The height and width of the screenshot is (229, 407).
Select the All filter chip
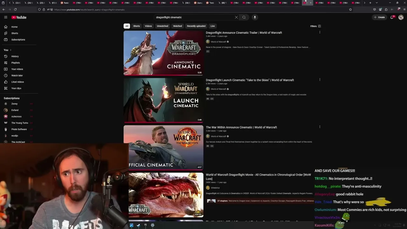coord(127,26)
